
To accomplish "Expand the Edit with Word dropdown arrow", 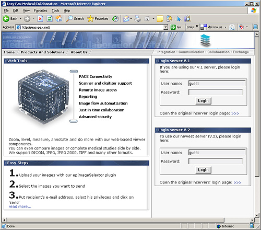I will 153,19.
